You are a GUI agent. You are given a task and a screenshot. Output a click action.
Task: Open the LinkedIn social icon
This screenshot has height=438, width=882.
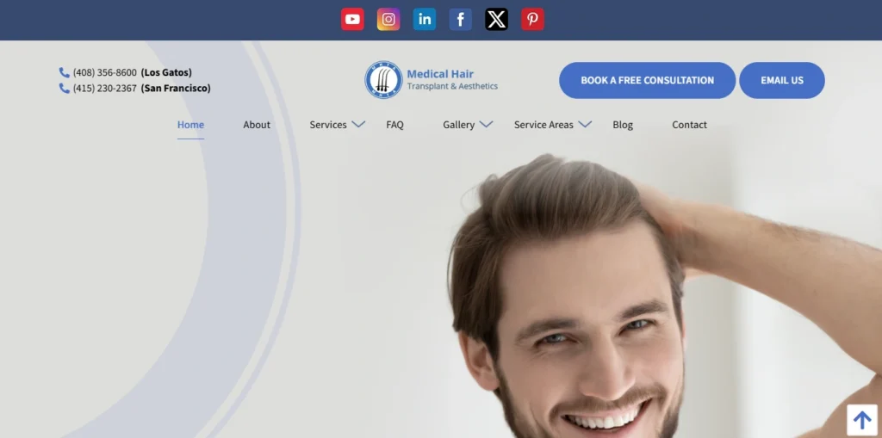tap(424, 19)
